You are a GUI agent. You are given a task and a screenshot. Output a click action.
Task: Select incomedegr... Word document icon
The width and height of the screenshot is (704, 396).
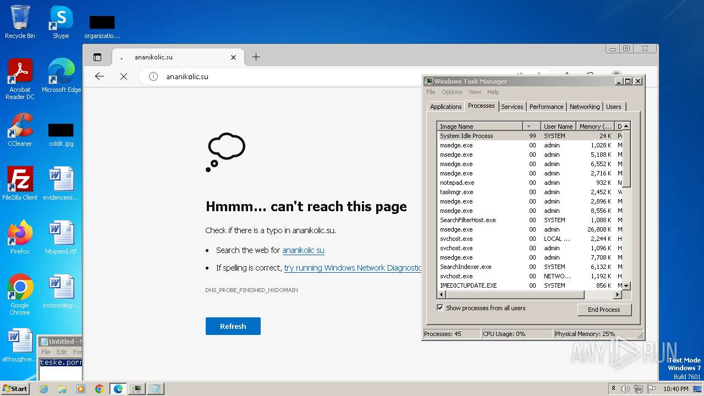click(x=61, y=291)
